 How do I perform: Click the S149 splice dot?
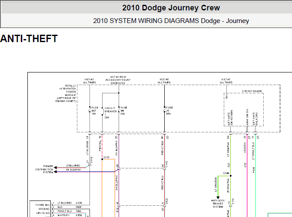231,176
